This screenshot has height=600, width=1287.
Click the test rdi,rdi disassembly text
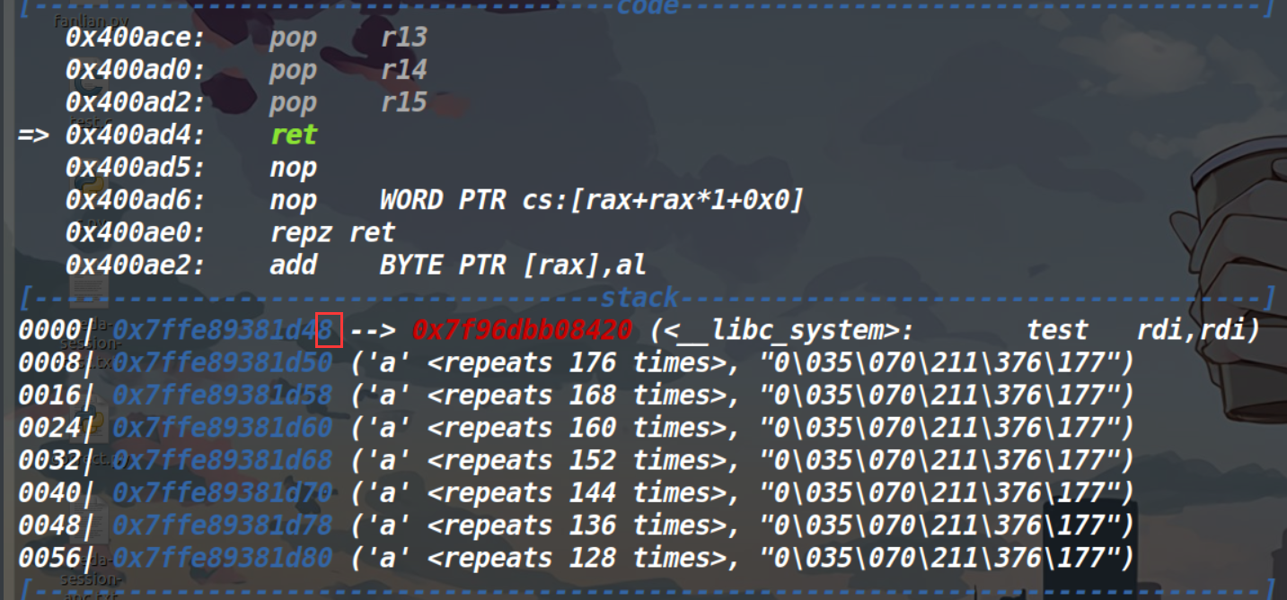point(1143,330)
